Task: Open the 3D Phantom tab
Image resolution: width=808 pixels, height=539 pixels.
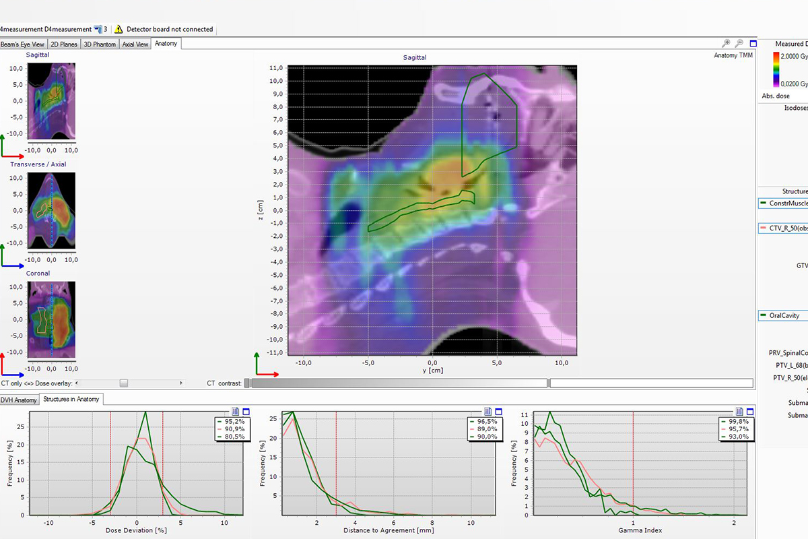Action: (x=100, y=44)
